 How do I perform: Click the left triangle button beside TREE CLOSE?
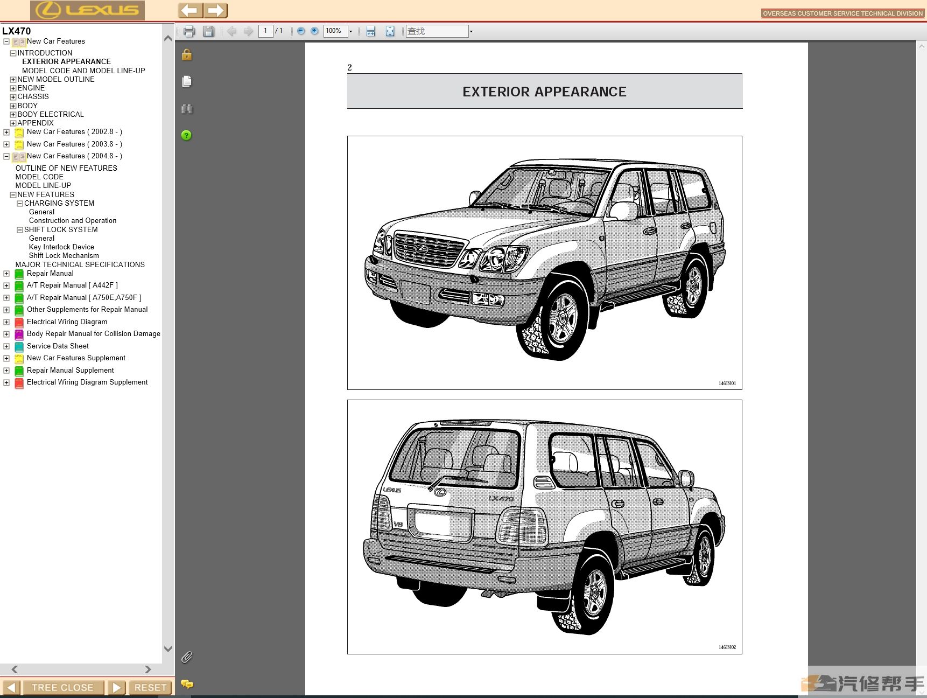pos(11,688)
